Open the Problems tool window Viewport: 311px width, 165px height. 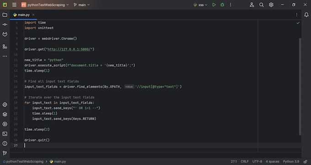(5, 144)
